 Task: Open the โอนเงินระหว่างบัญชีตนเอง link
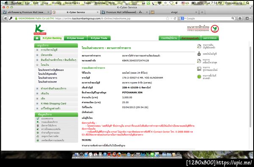(x=51, y=70)
